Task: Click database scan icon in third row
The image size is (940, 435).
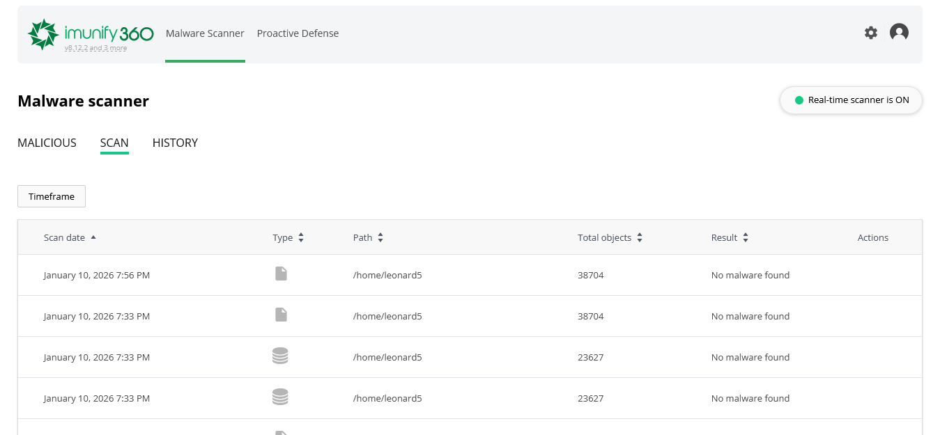Action: (280, 356)
